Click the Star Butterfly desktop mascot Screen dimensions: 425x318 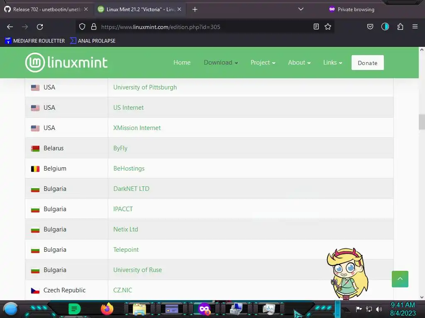pos(347,274)
